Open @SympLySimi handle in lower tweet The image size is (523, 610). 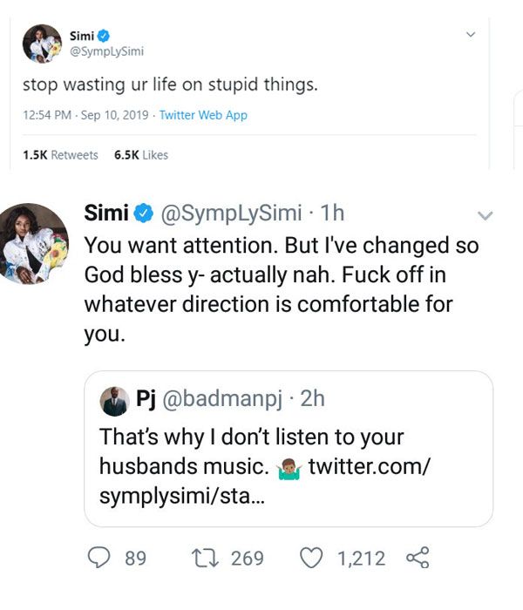230,212
